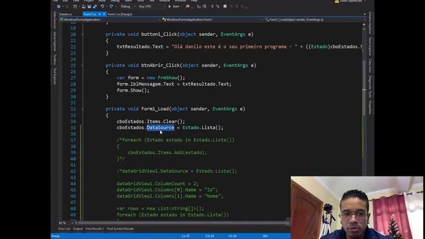The width and height of the screenshot is (425, 239).
Task: Pin the Form1.cs tab
Action: coord(100,14)
